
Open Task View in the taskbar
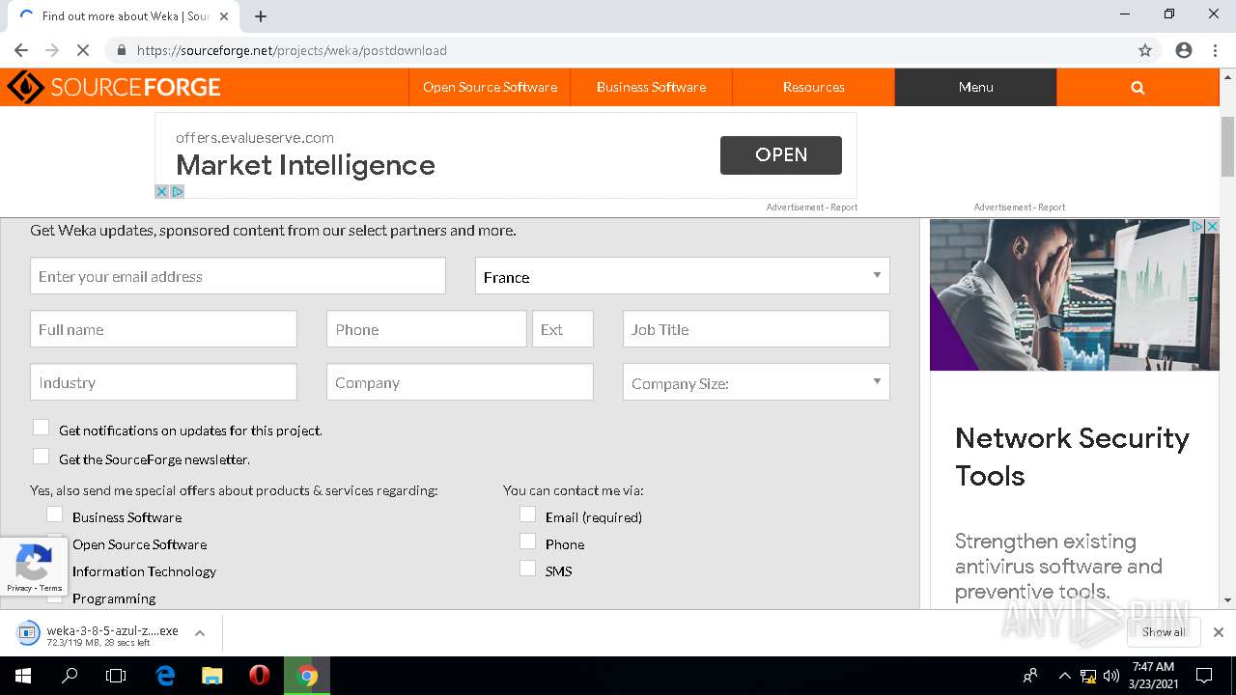point(116,676)
